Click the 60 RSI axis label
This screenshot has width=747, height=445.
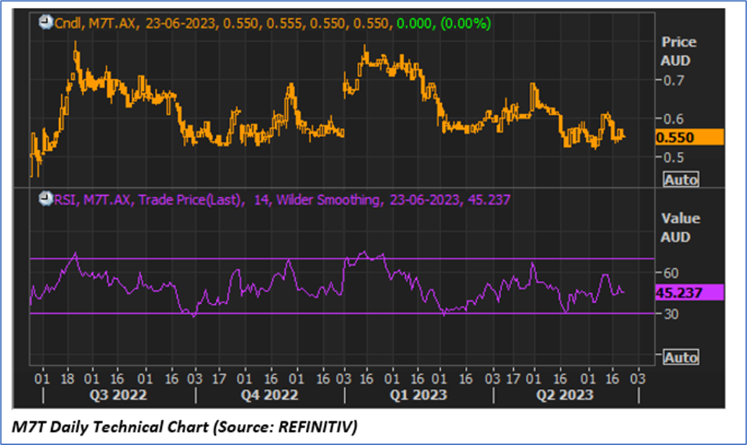tap(671, 273)
